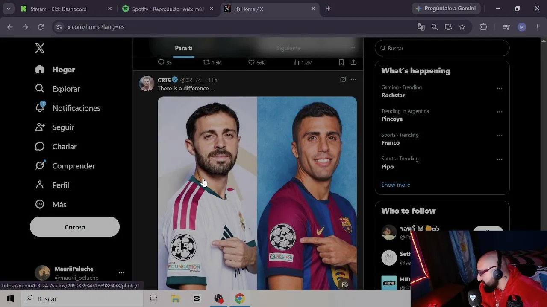This screenshot has height=307, width=547.
Task: Bookmark the post above CRIS's tweet
Action: (x=341, y=62)
